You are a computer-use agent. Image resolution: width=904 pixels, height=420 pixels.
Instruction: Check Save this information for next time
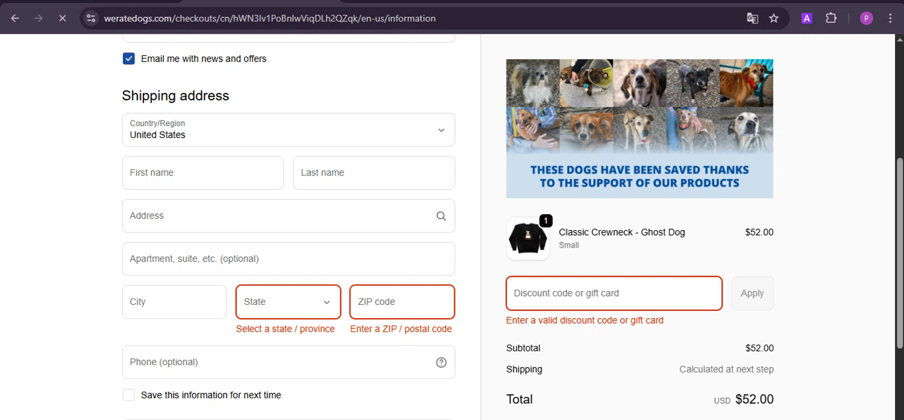pos(128,395)
